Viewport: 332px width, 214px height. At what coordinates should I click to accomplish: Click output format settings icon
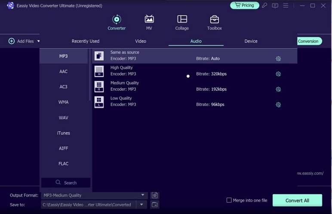click(154, 195)
